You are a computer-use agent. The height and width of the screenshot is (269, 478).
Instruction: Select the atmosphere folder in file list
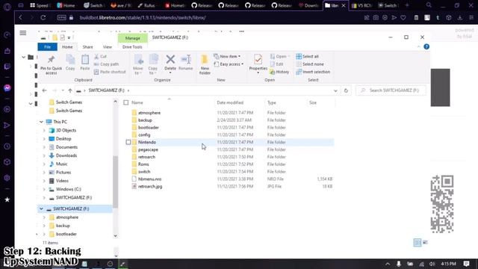[x=149, y=113]
